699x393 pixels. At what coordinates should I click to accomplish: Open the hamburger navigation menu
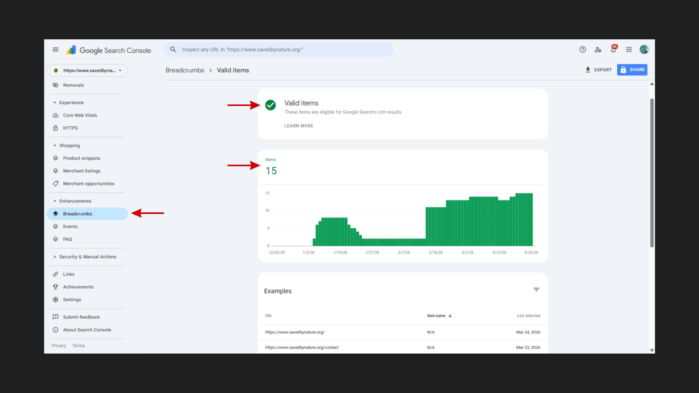click(55, 49)
